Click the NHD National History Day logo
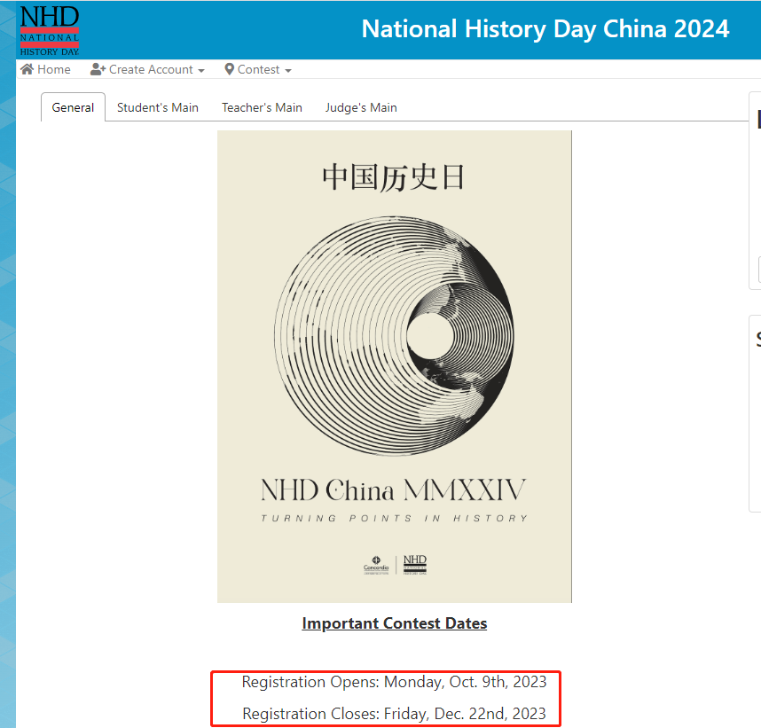This screenshot has height=728, width=761. coord(50,30)
